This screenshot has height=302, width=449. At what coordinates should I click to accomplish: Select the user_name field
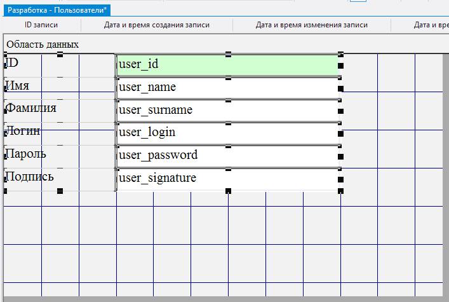coord(227,88)
